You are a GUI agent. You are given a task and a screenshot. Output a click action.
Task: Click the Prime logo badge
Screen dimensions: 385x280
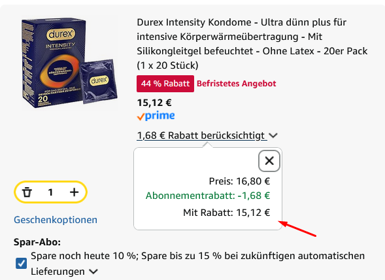tap(156, 116)
